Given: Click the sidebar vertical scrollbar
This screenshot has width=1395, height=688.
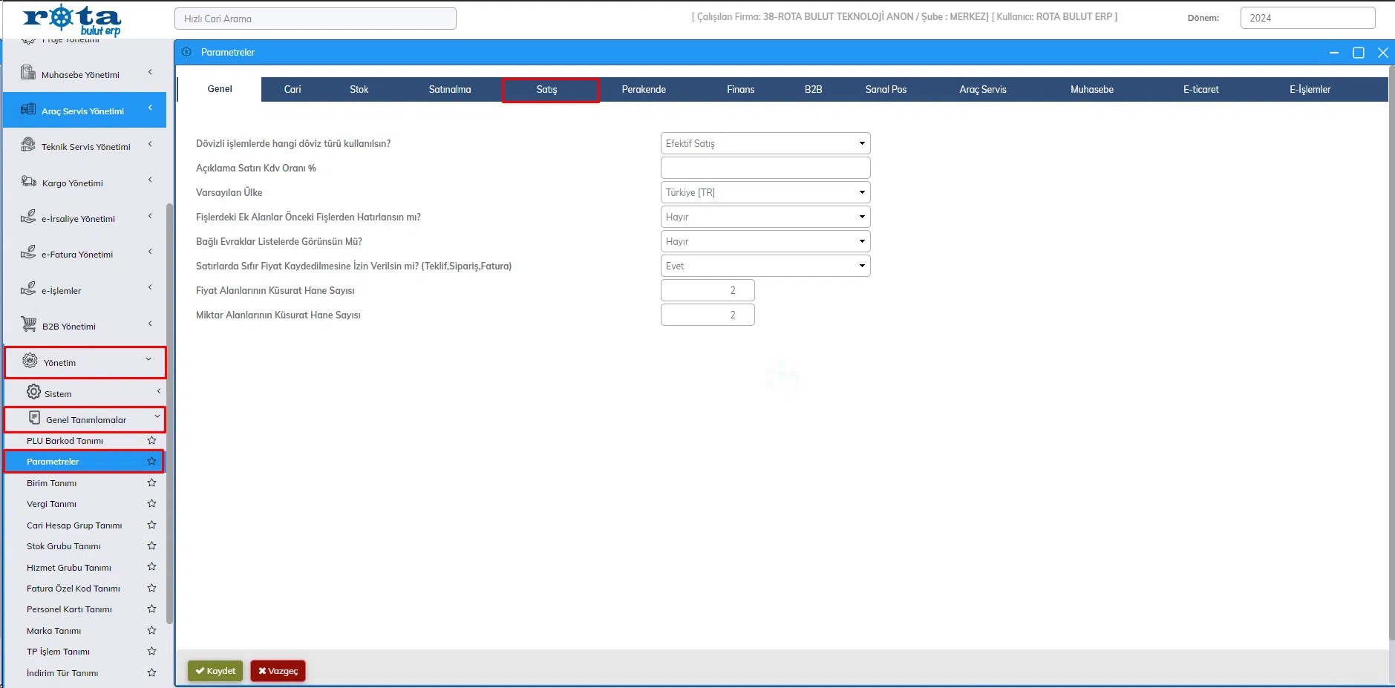Looking at the screenshot, I should tap(169, 408).
